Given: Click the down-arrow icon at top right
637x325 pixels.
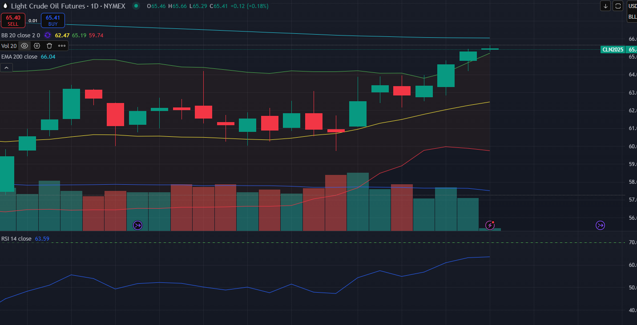Looking at the screenshot, I should pos(605,6).
